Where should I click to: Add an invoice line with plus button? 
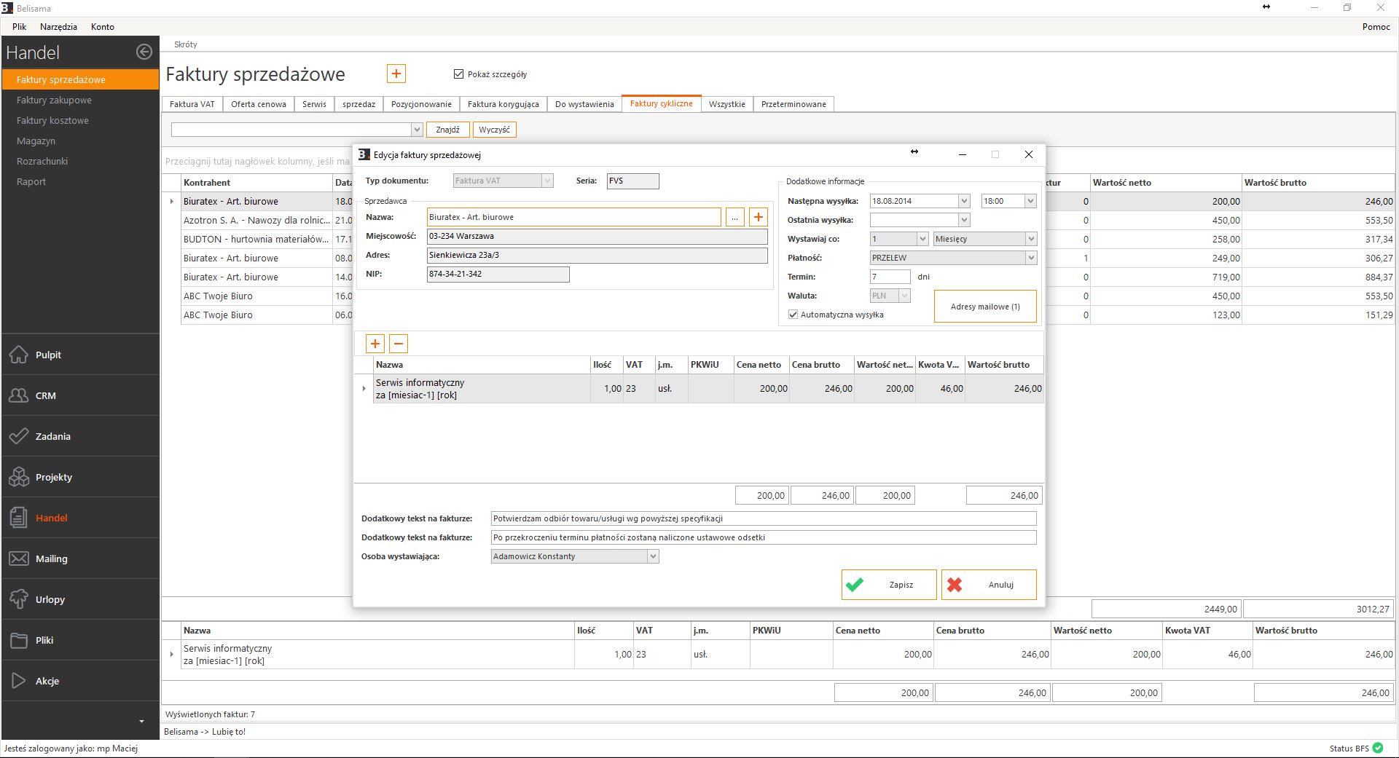coord(375,344)
